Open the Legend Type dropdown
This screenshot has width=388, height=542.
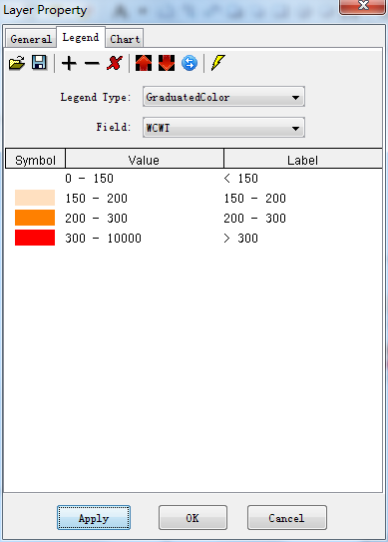tap(223, 97)
